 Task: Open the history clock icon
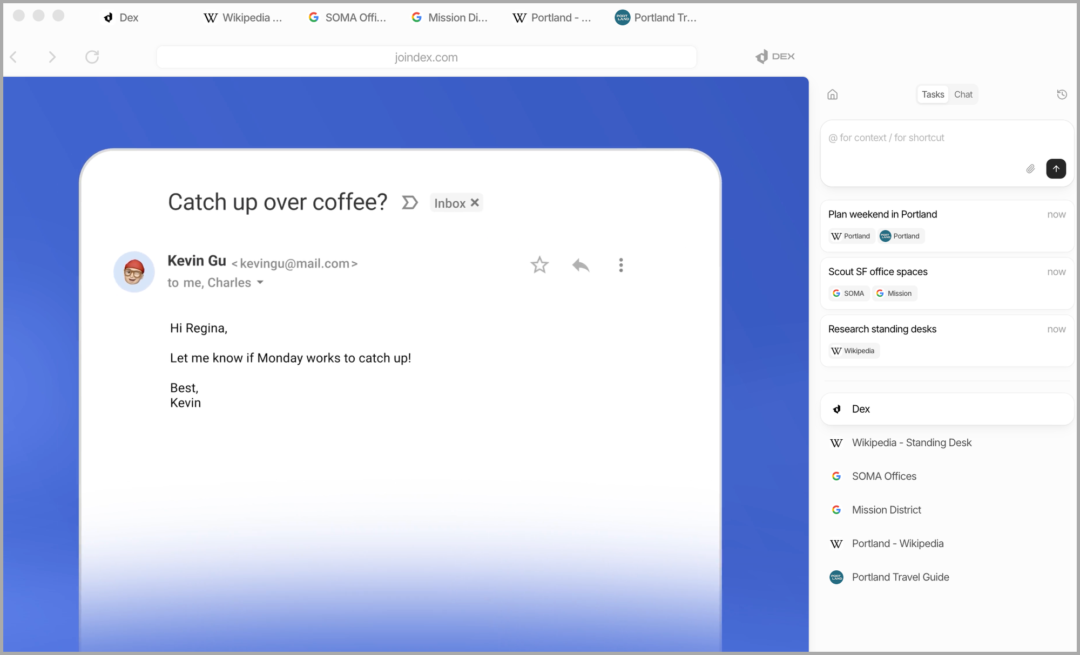click(x=1062, y=94)
